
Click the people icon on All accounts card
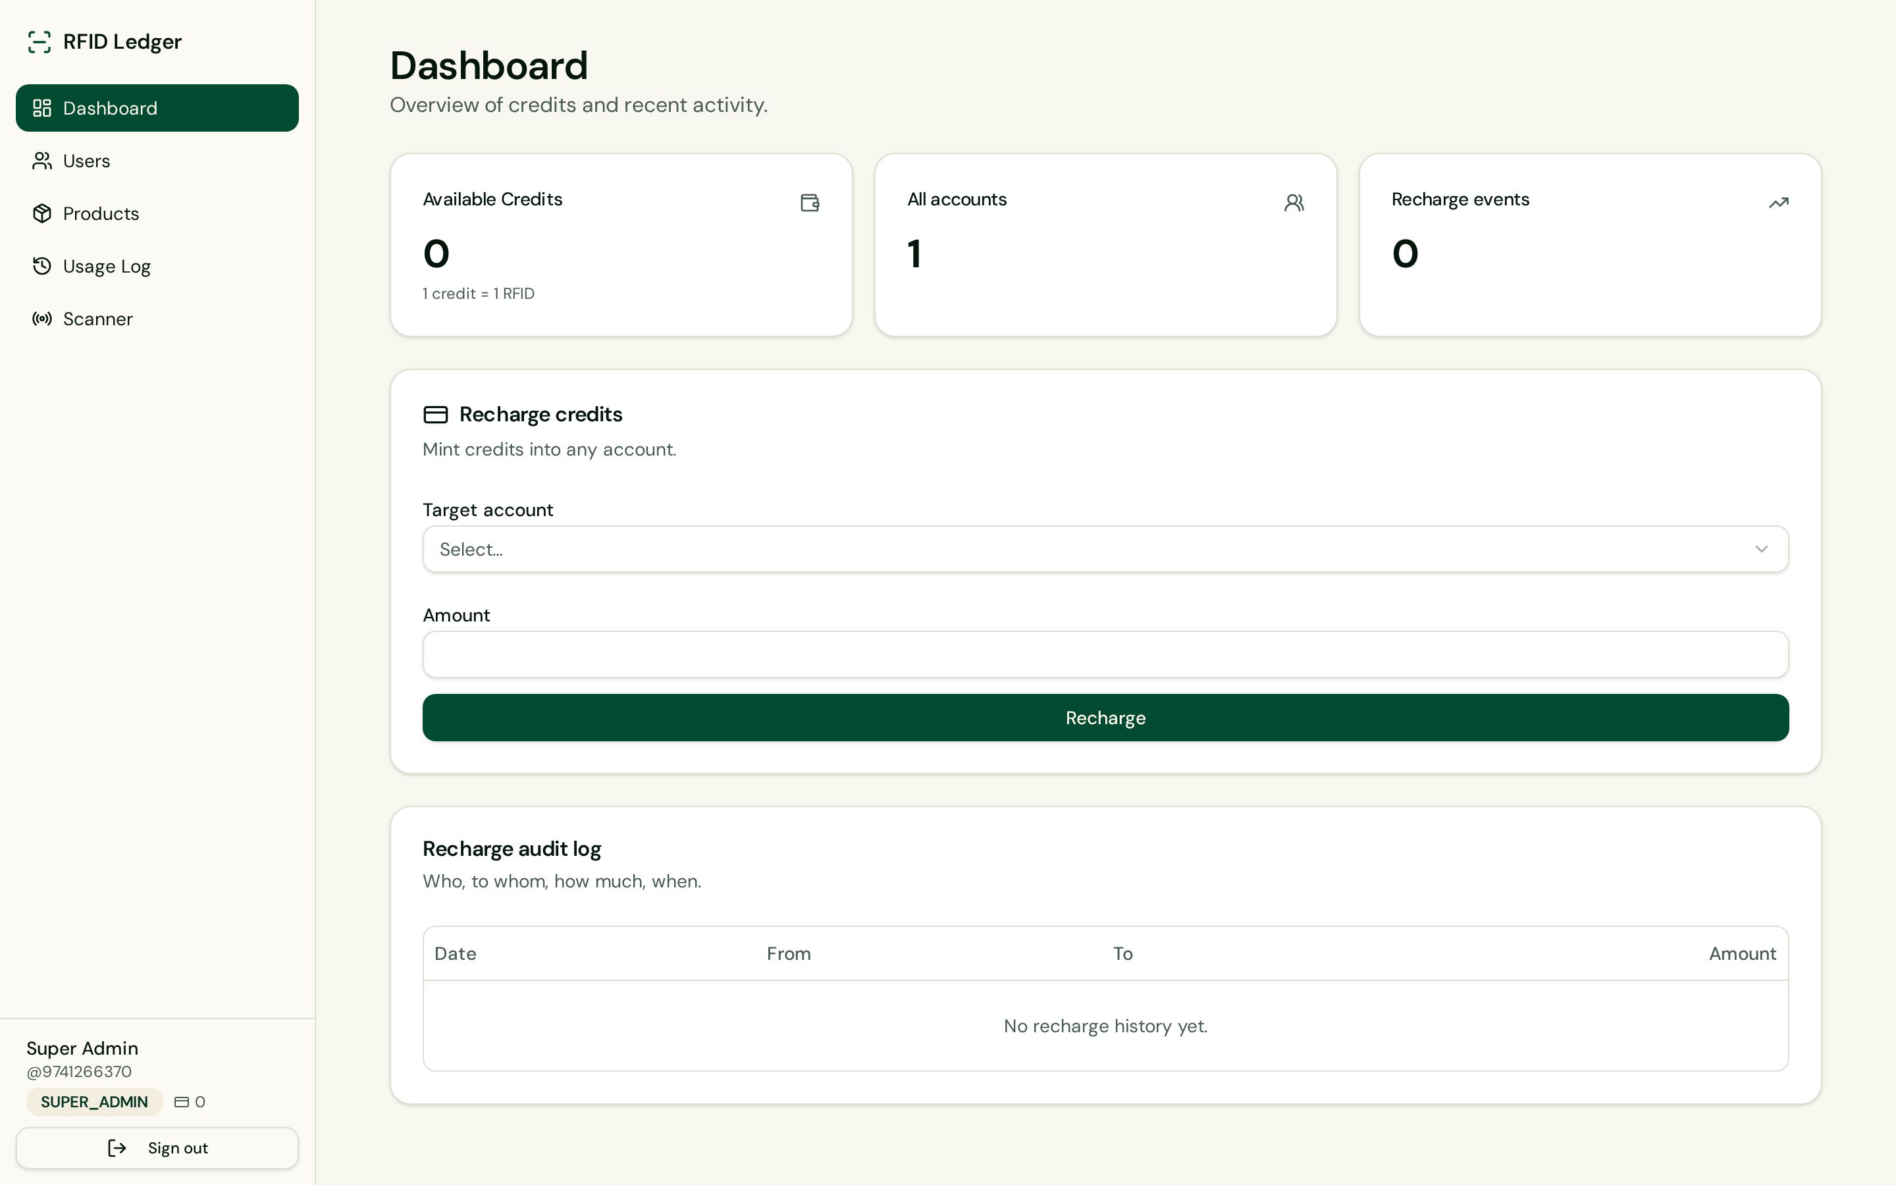pos(1294,203)
